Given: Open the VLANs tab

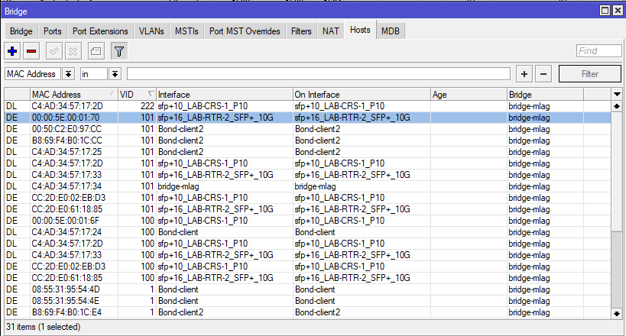Looking at the screenshot, I should (151, 31).
